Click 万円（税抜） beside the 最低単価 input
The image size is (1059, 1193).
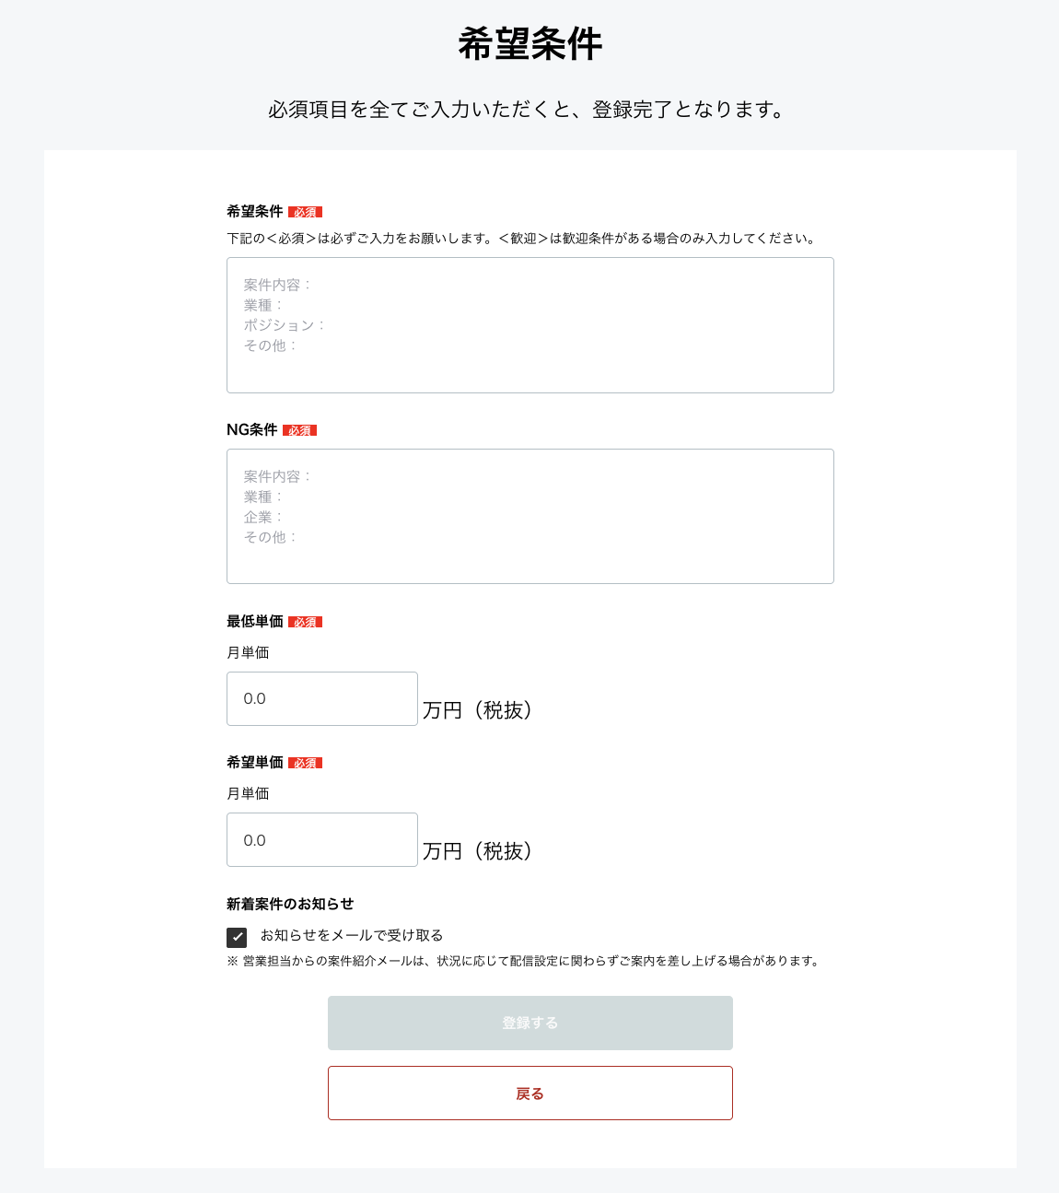click(477, 710)
